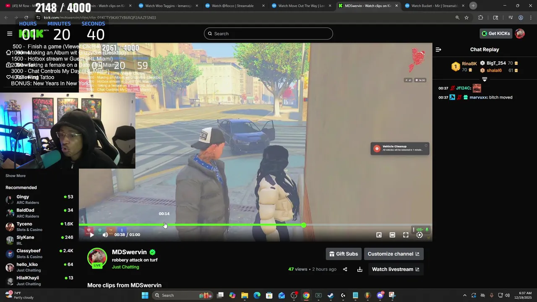Open browser zoom magnifier icon
Screen dimensions: 537x302
click(x=457, y=18)
